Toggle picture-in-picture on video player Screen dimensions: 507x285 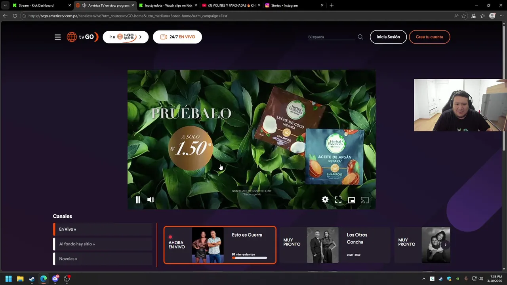(x=351, y=200)
